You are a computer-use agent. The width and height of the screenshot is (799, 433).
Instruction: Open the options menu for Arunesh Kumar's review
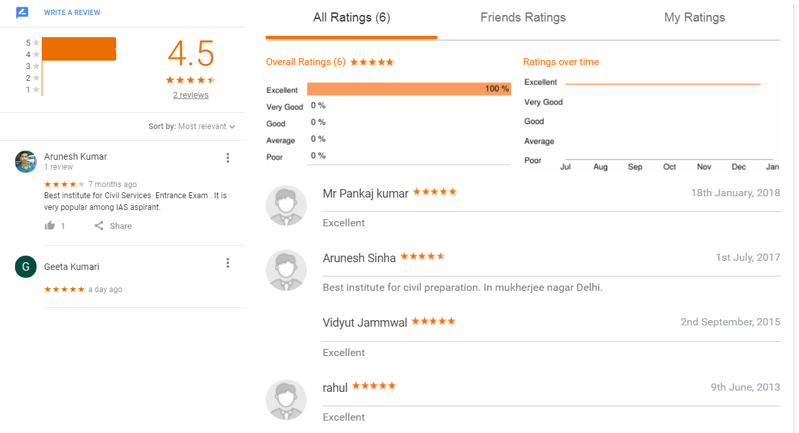tap(228, 158)
